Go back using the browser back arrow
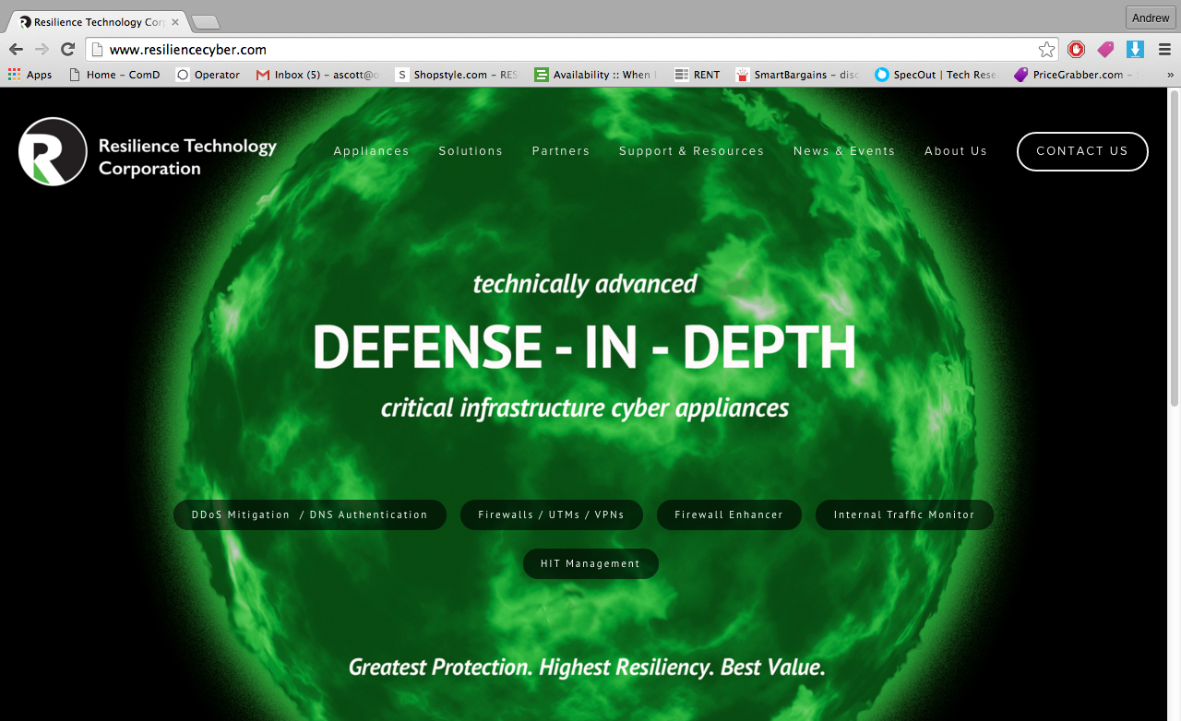1181x721 pixels. tap(16, 50)
